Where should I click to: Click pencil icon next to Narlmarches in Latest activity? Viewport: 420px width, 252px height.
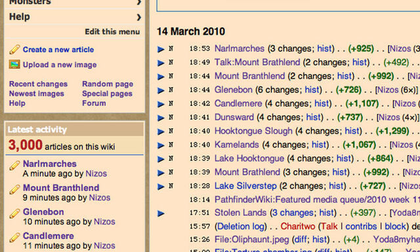click(14, 166)
